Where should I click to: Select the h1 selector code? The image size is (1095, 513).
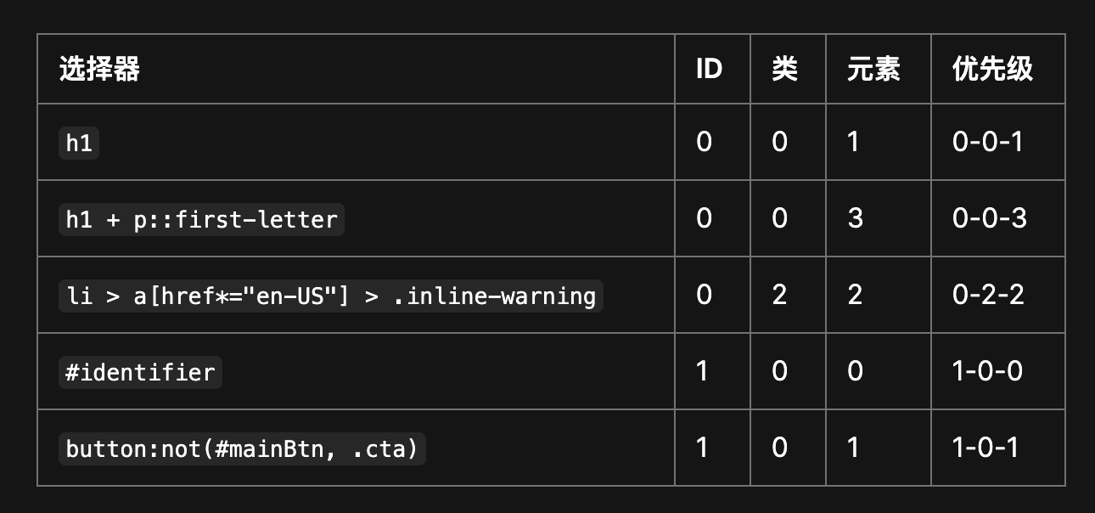tap(79, 143)
